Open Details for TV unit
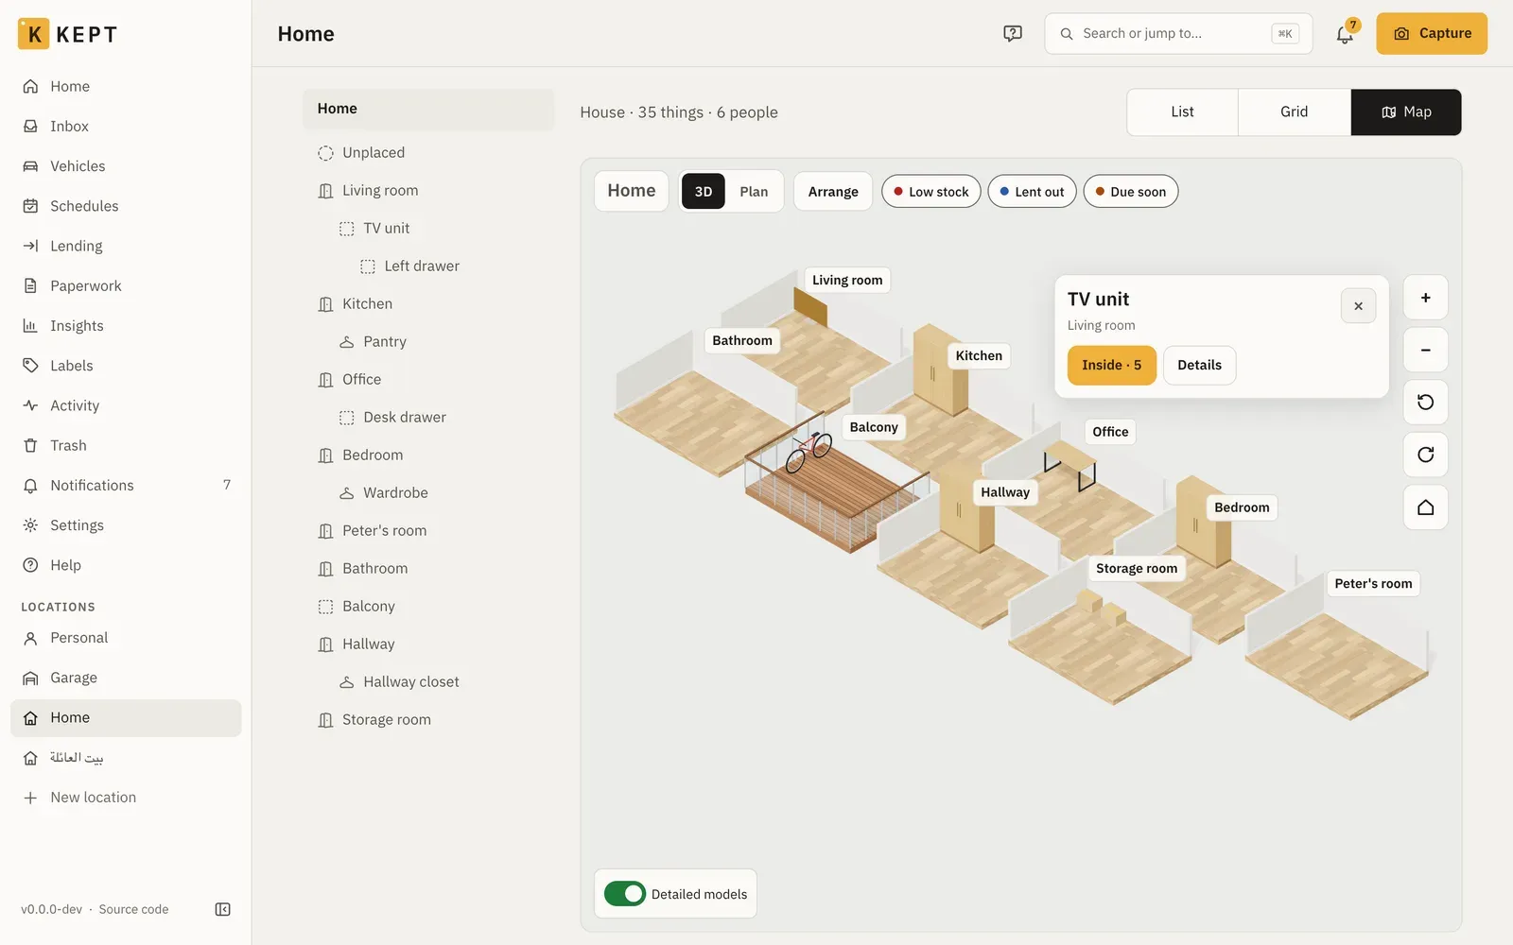 pyautogui.click(x=1199, y=366)
